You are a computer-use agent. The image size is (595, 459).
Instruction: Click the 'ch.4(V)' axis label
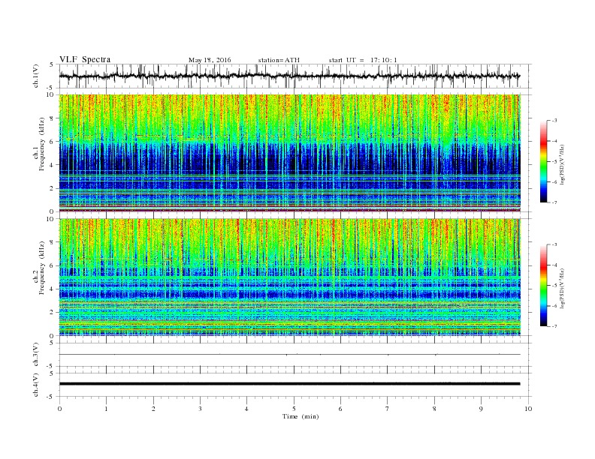[36, 385]
